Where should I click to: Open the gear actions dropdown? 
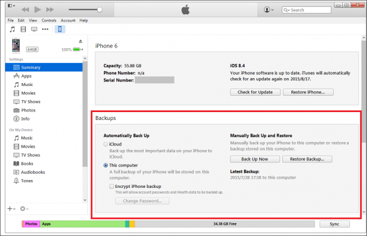[x=24, y=209]
